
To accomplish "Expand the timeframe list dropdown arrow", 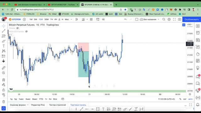I will click(71, 19).
